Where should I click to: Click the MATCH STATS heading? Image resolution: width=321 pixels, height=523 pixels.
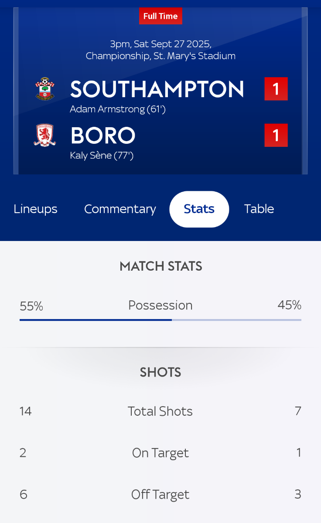[160, 266]
